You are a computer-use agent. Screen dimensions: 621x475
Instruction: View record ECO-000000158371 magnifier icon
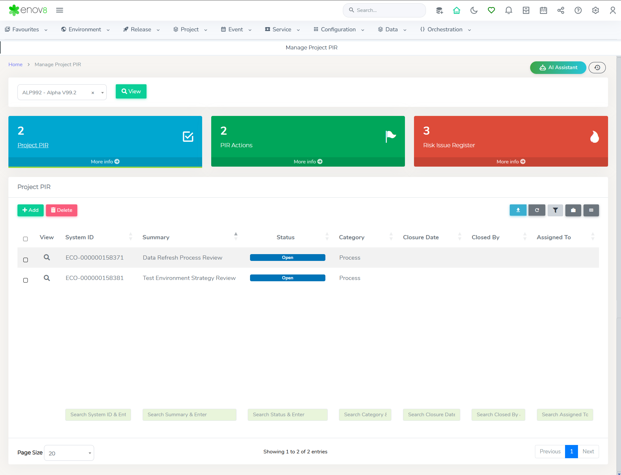tap(47, 257)
